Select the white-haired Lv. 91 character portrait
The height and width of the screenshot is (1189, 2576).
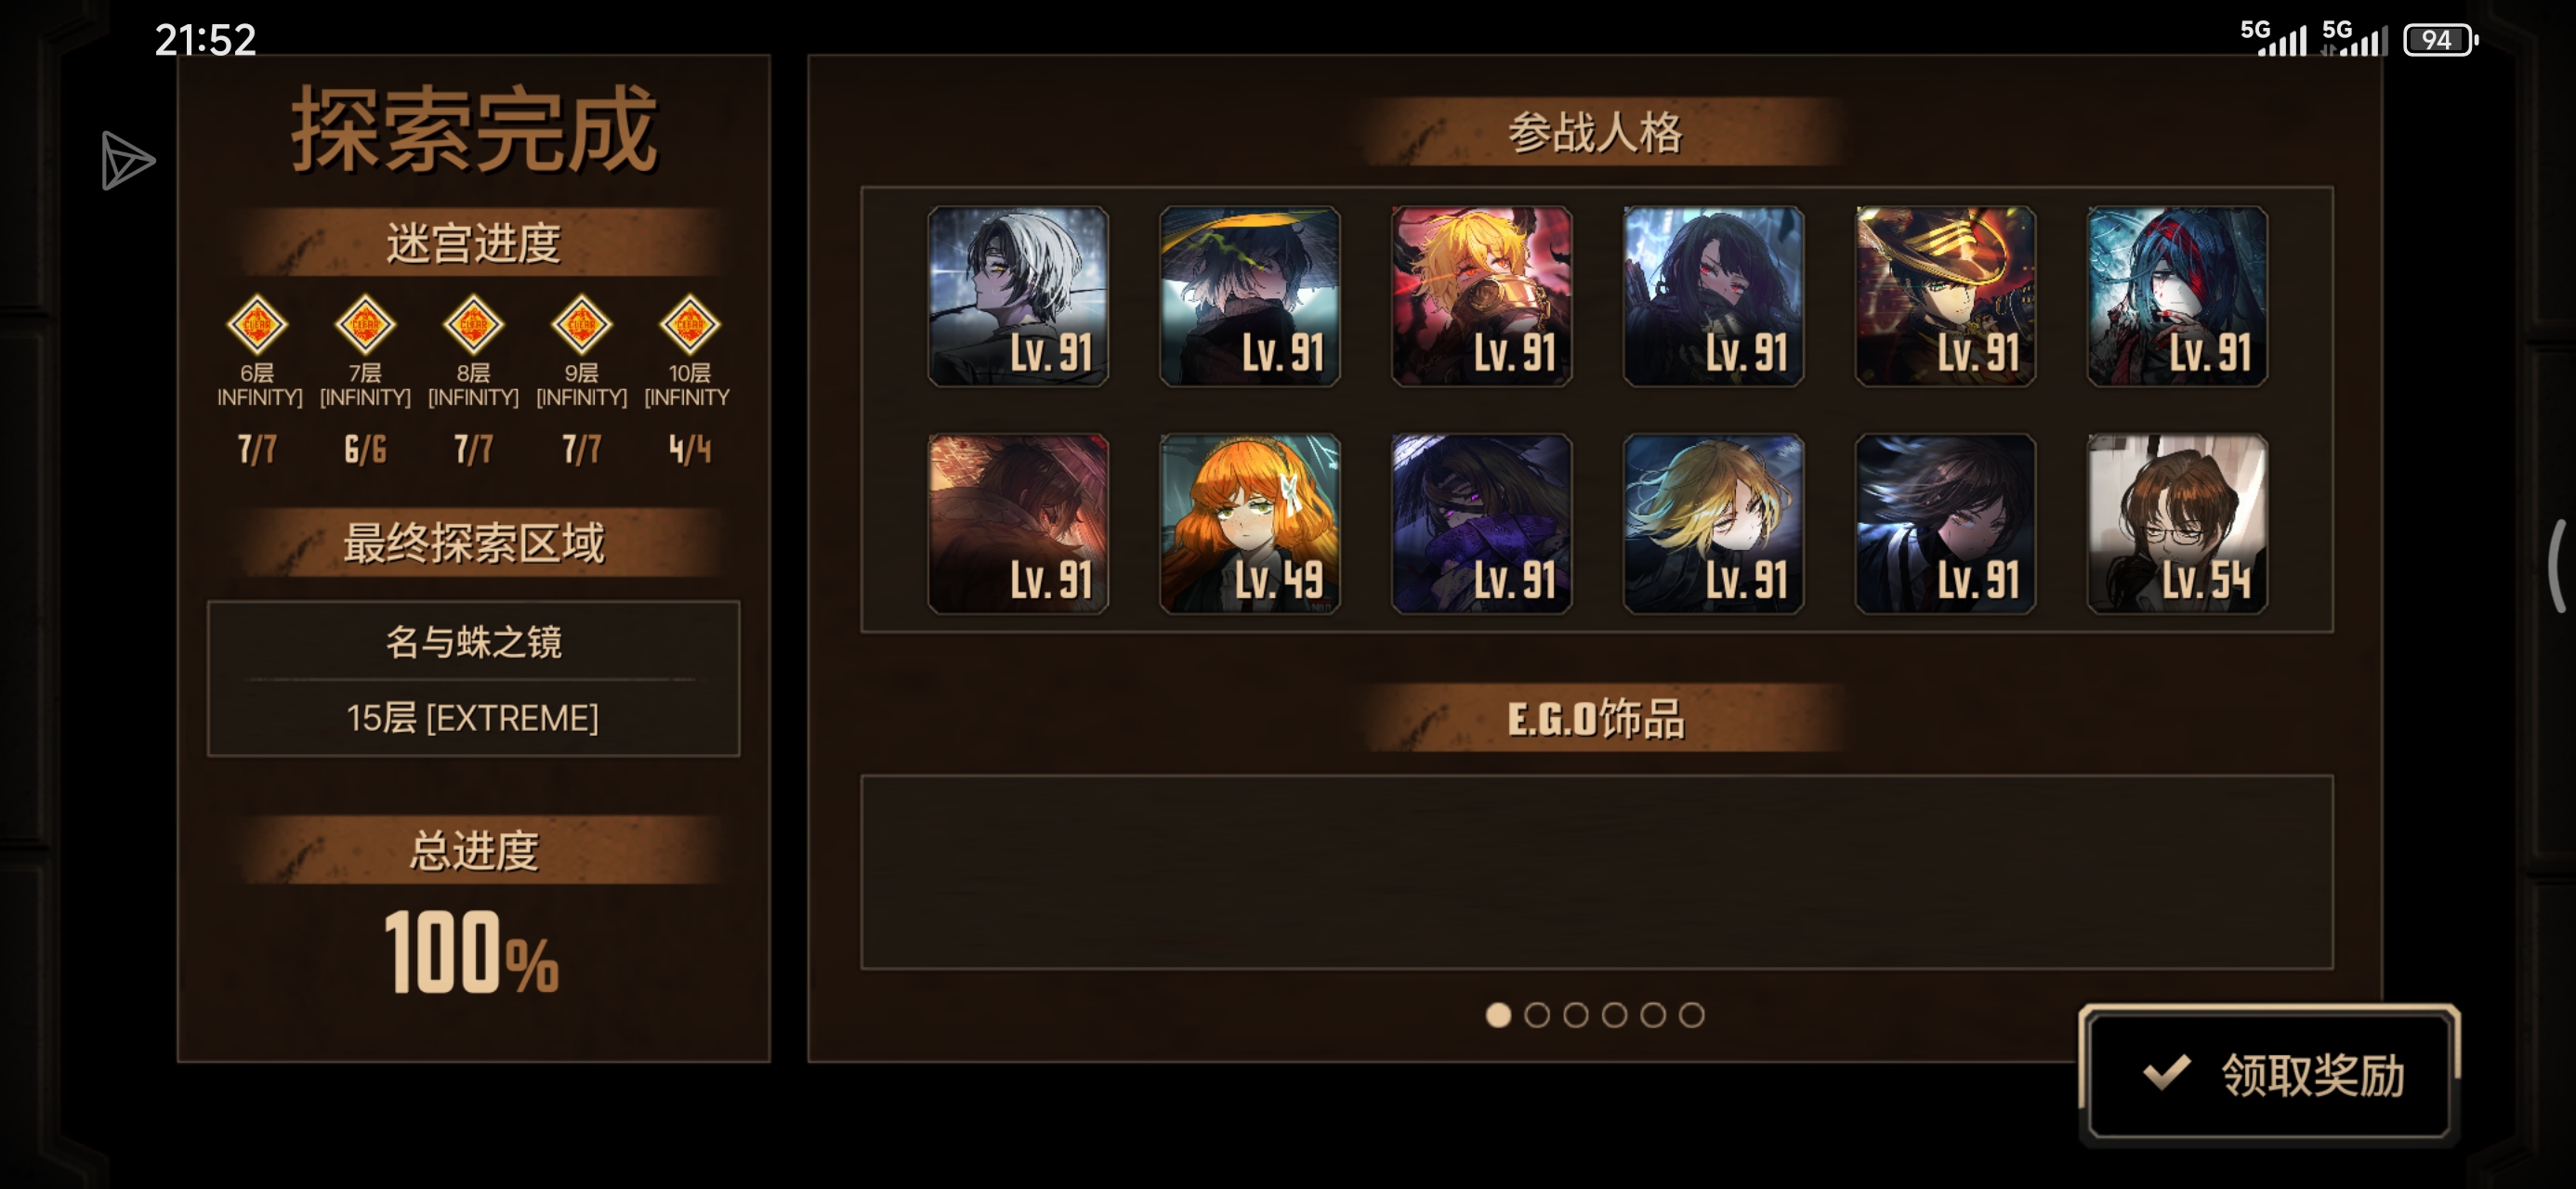[1018, 296]
